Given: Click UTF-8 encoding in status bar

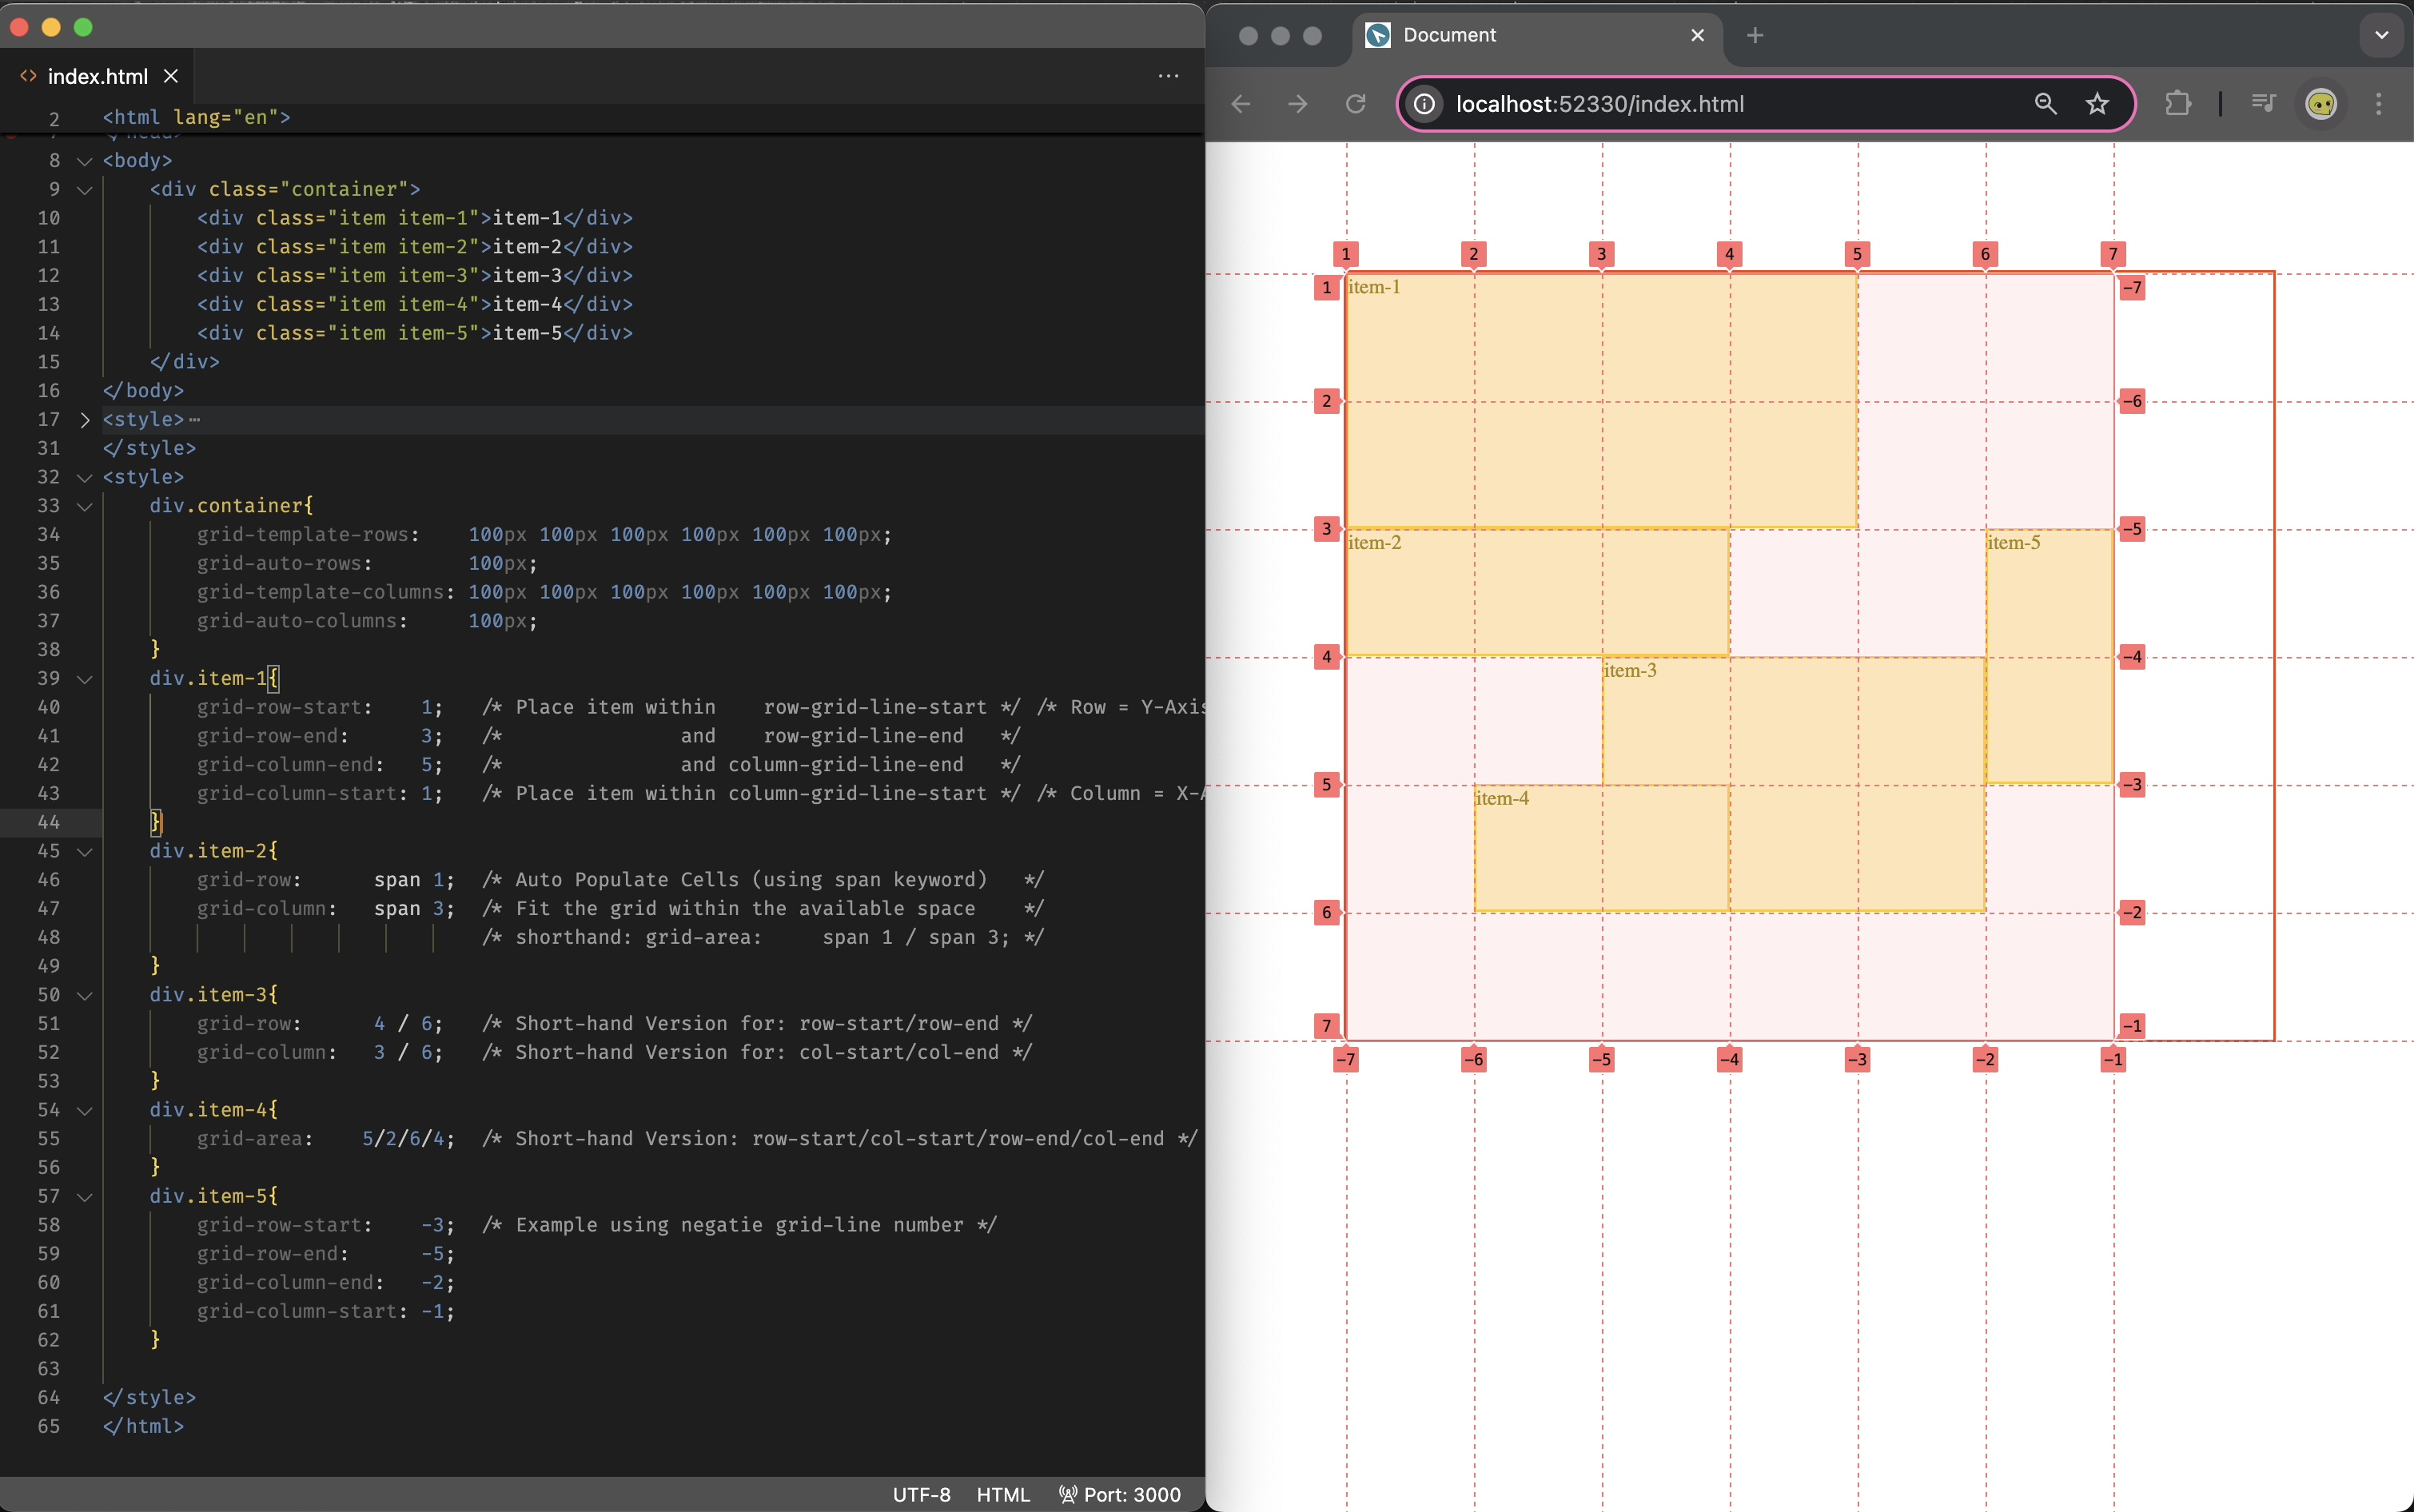Looking at the screenshot, I should [x=921, y=1494].
